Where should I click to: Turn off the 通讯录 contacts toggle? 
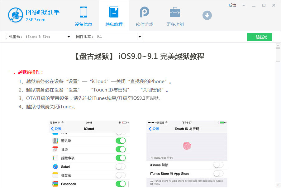click(x=121, y=141)
